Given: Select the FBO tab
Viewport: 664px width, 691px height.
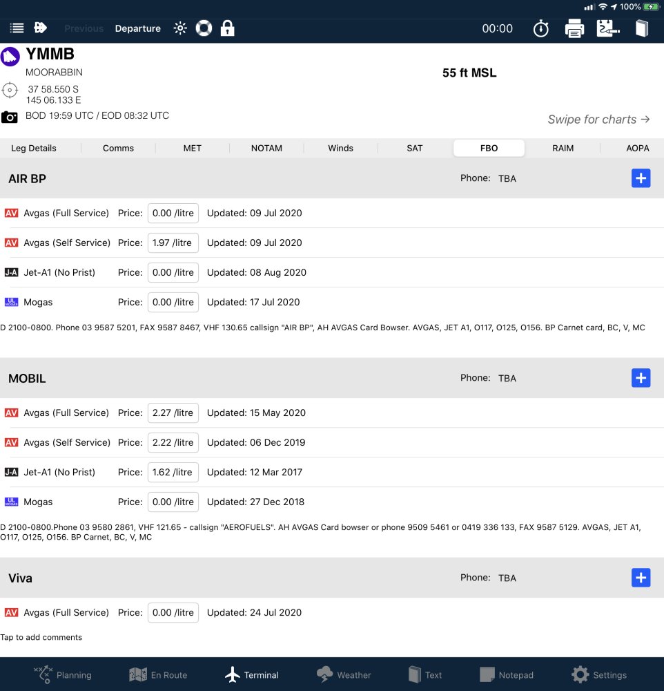Looking at the screenshot, I should click(x=489, y=148).
